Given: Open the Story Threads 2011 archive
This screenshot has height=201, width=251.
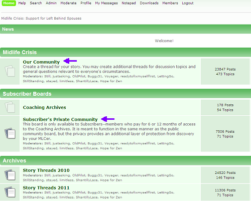Looking at the screenshot, I should [x=46, y=187].
